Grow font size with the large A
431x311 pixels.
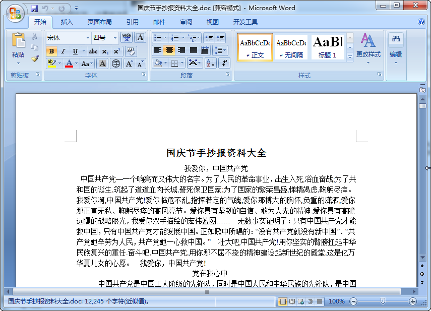[129, 64]
